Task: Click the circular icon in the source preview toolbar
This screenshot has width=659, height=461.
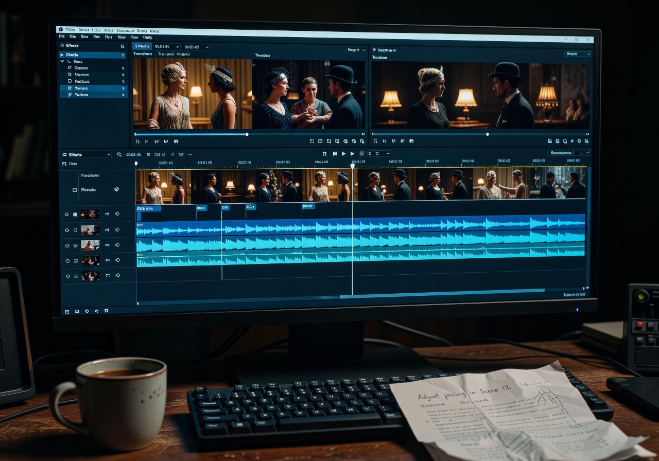Action: point(176,141)
